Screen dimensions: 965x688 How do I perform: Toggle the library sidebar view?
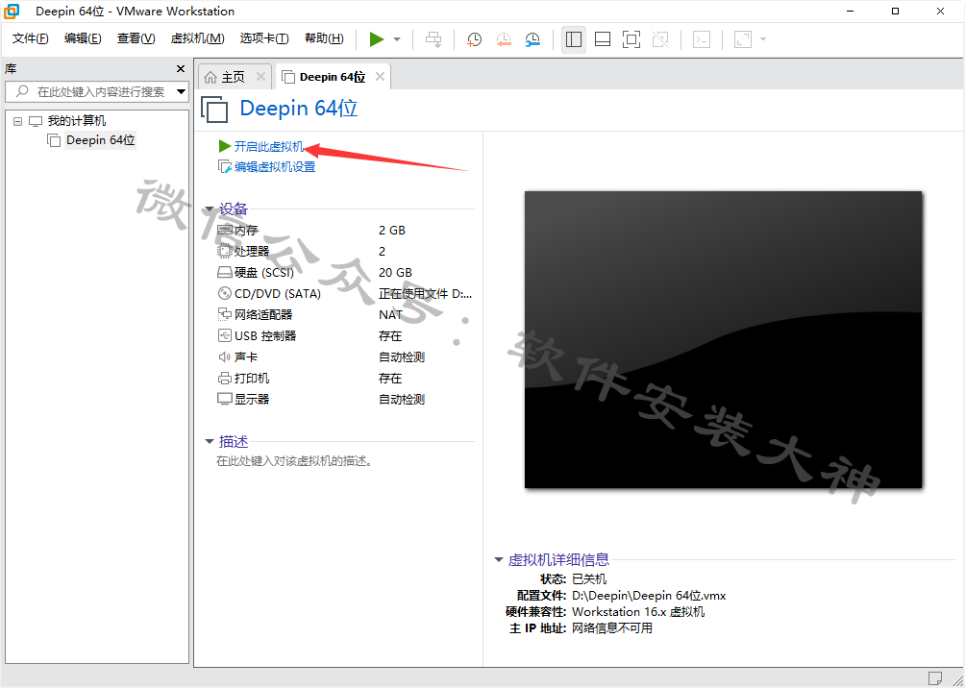574,39
